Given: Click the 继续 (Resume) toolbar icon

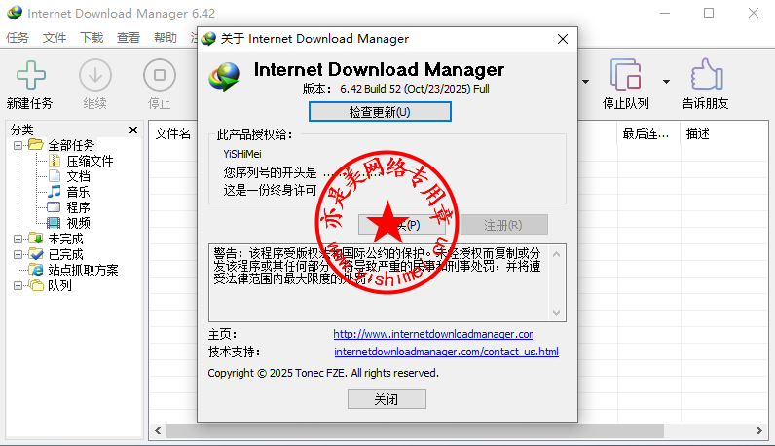Looking at the screenshot, I should pos(95,76).
